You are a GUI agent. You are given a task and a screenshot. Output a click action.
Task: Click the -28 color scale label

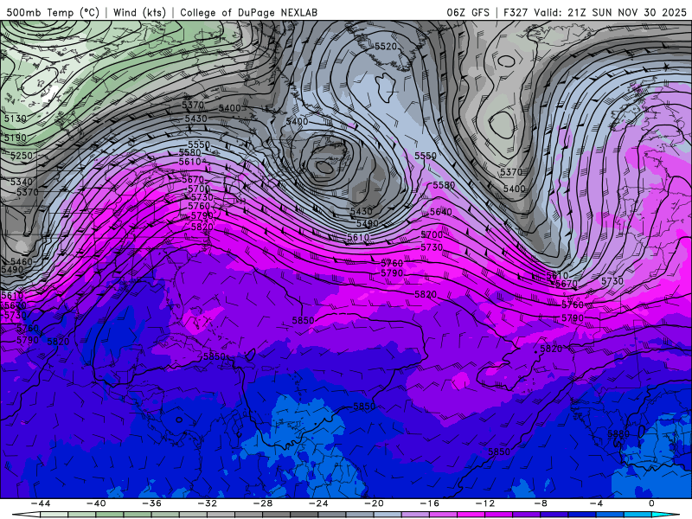pyautogui.click(x=263, y=503)
